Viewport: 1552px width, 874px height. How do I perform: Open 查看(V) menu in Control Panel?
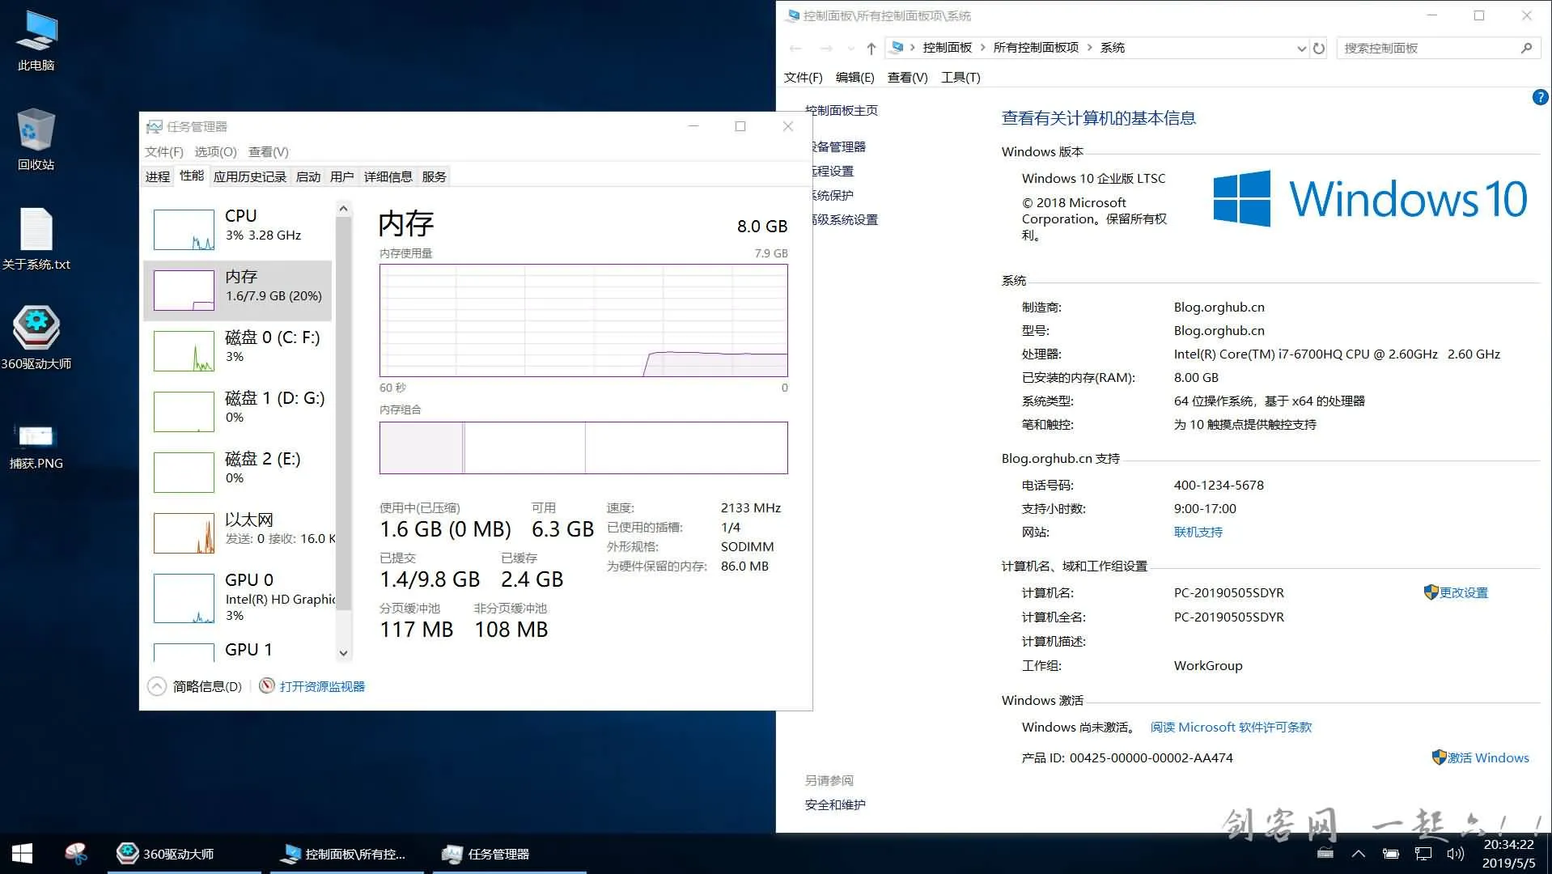click(907, 77)
